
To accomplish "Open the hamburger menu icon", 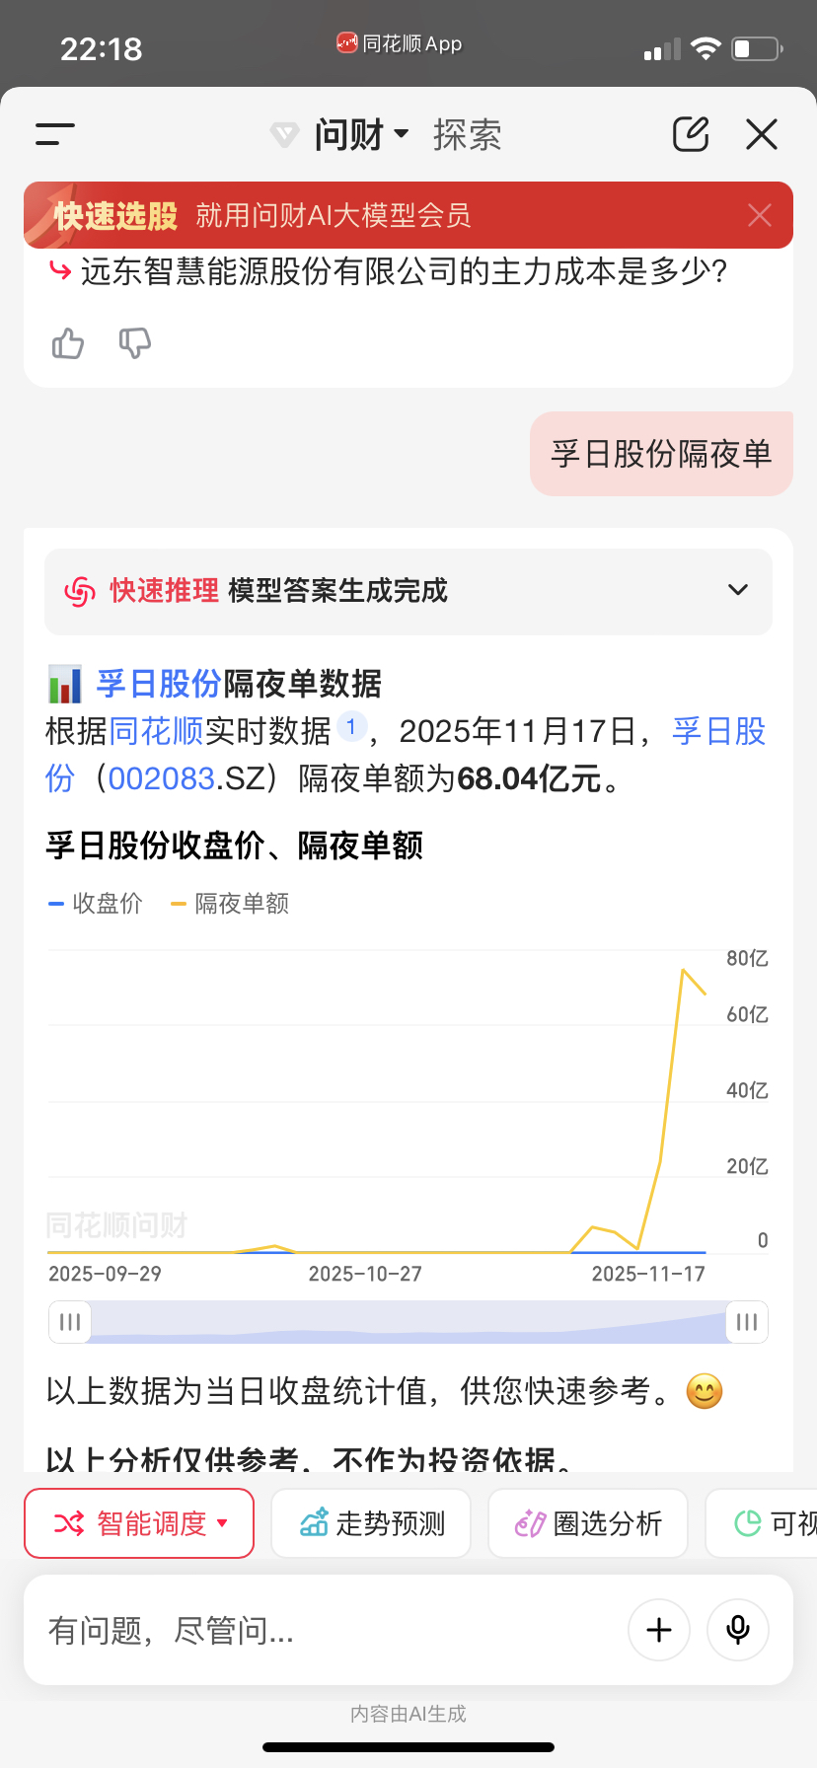I will pyautogui.click(x=55, y=134).
